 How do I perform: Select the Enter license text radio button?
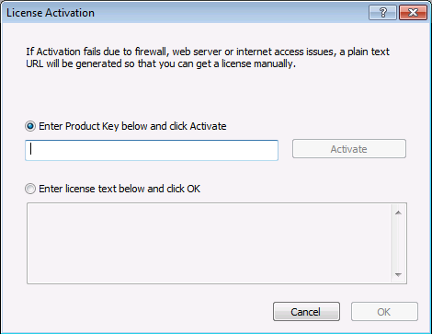(30, 189)
